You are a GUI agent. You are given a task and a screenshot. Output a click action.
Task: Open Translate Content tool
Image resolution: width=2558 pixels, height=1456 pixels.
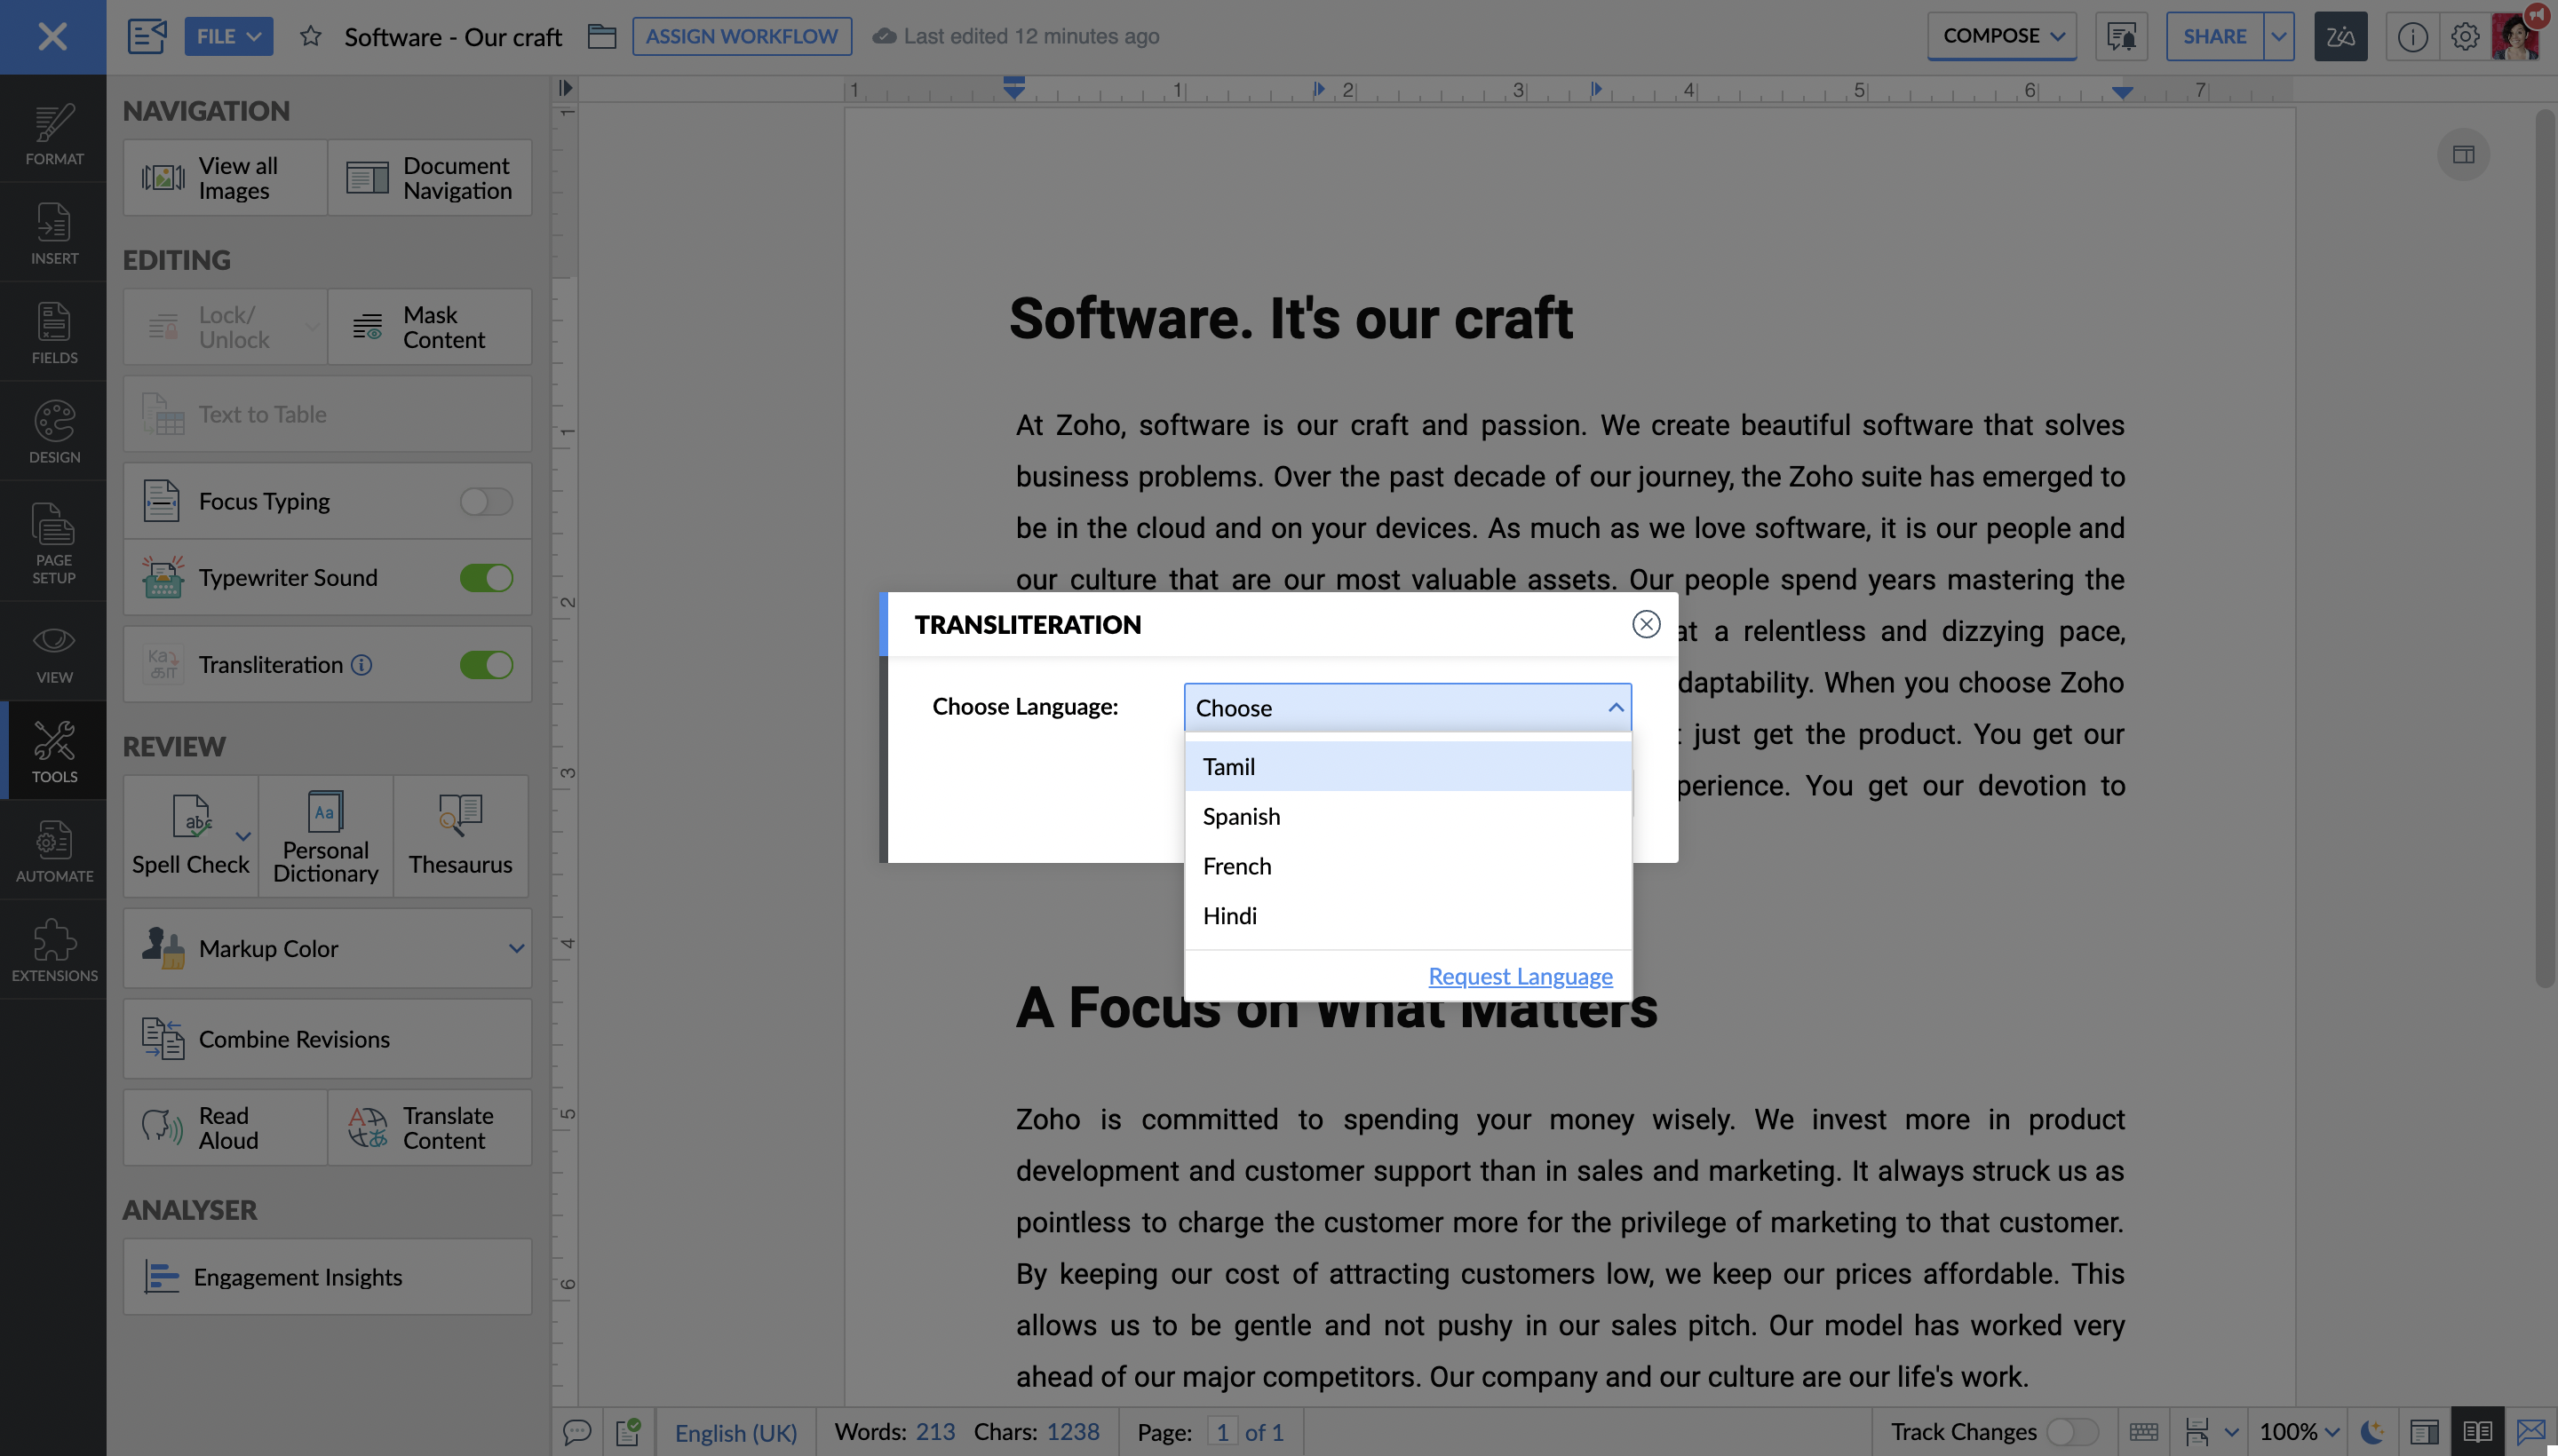[430, 1127]
